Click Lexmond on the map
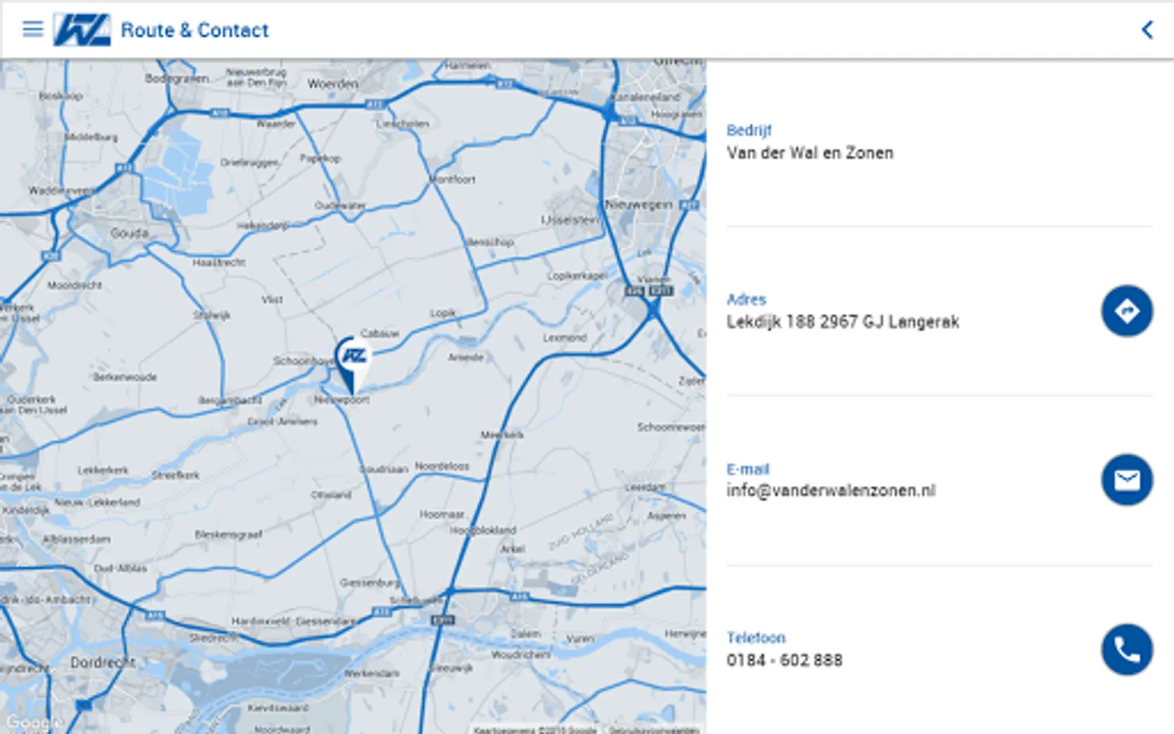This screenshot has height=734, width=1174. pyautogui.click(x=565, y=337)
